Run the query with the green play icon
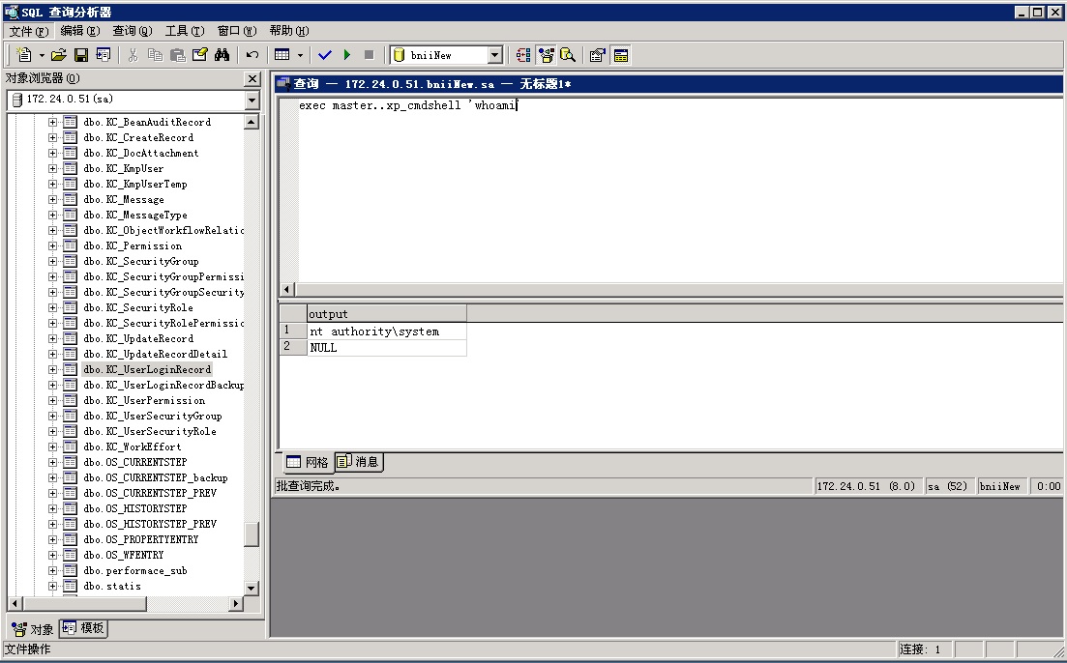This screenshot has width=1067, height=663. tap(347, 55)
